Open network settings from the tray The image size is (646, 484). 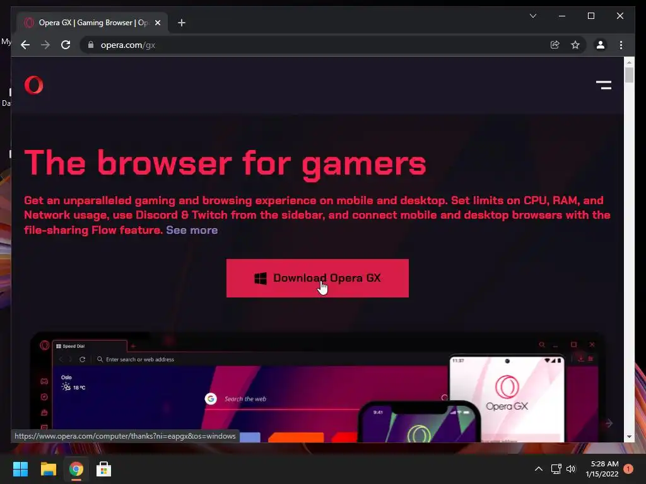(x=556, y=469)
